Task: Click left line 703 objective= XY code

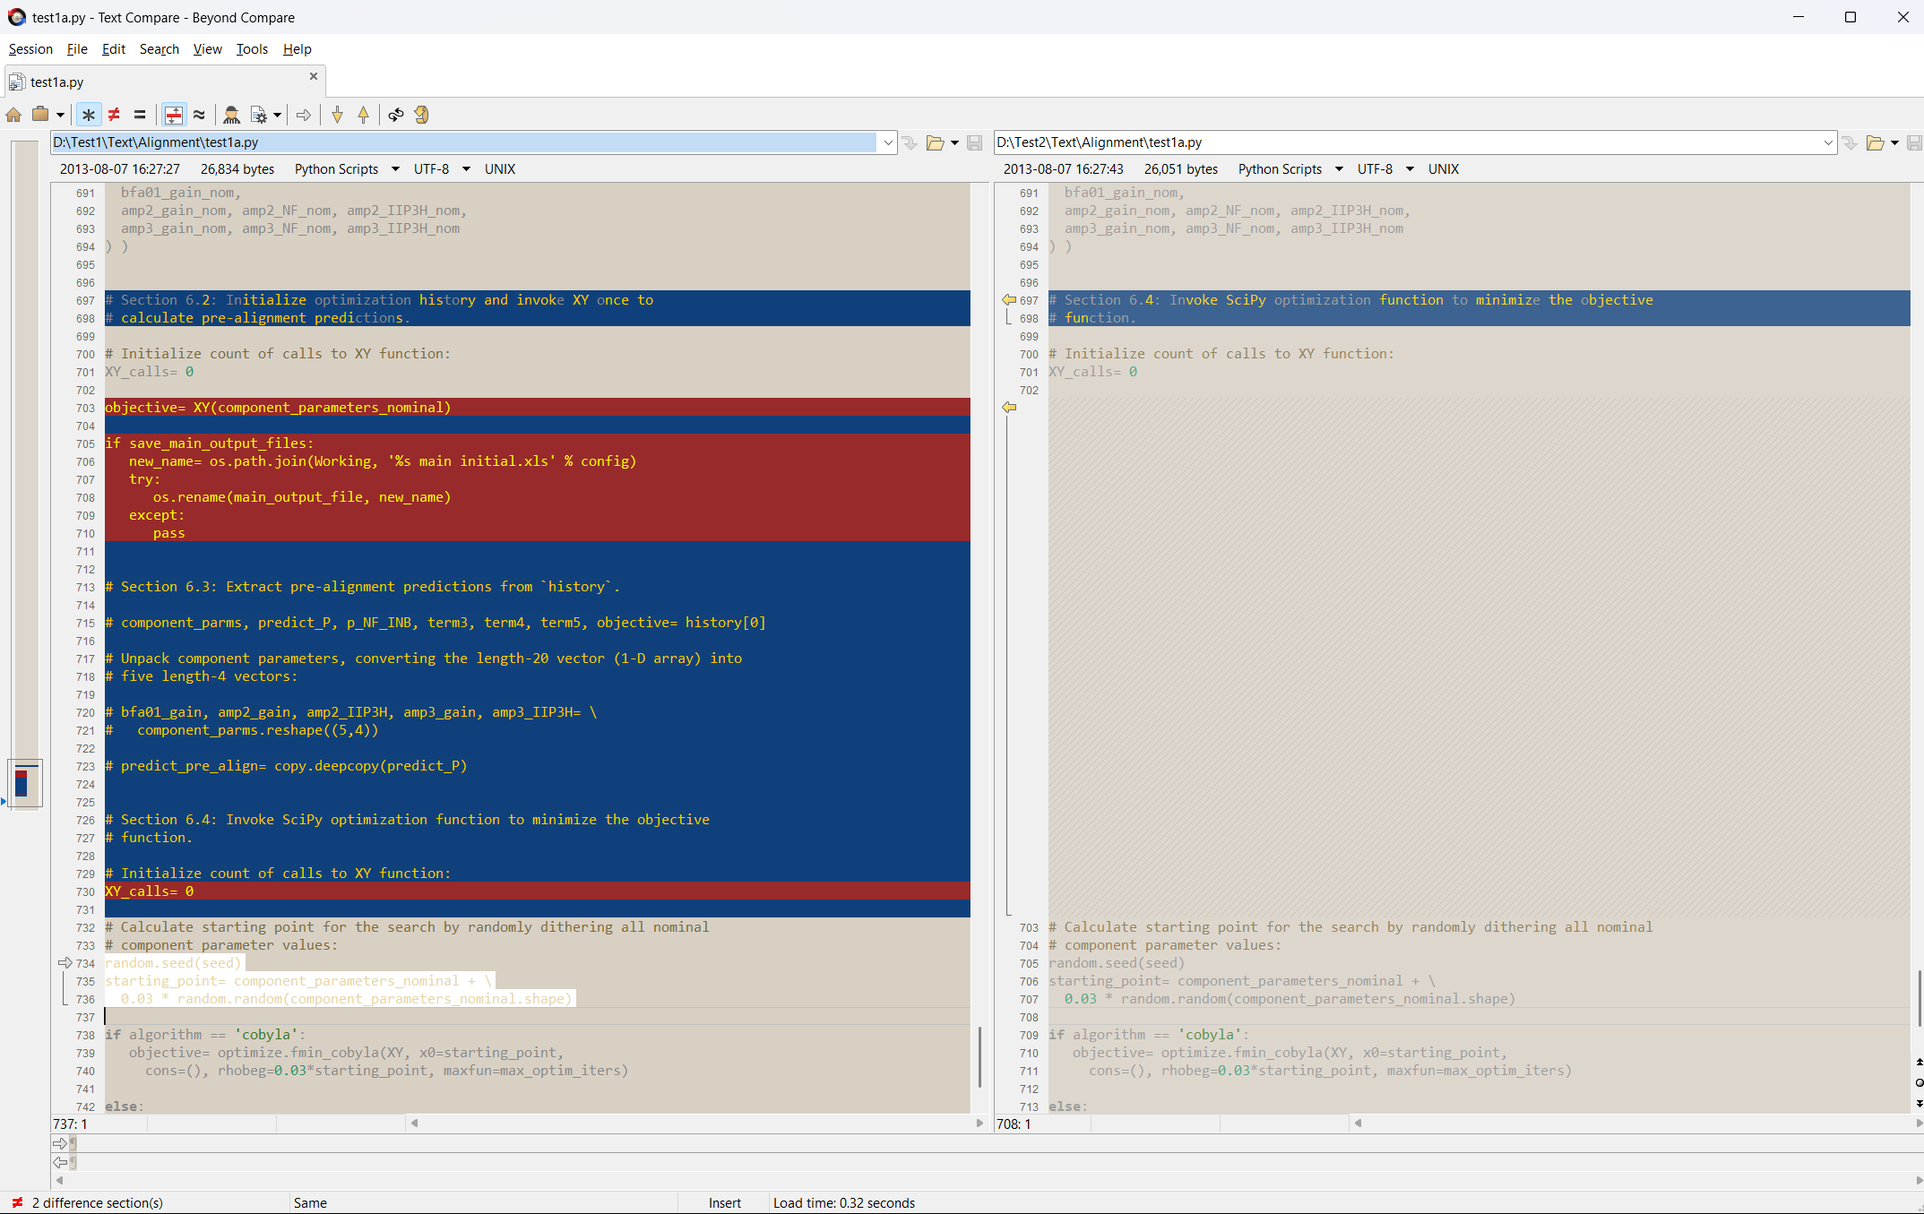Action: pos(278,408)
